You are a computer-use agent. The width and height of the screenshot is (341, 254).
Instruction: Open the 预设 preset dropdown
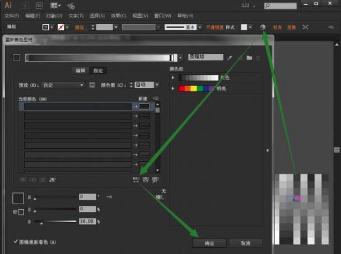click(63, 85)
